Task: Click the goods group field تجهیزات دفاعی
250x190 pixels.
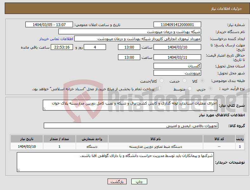Action: 131,126
